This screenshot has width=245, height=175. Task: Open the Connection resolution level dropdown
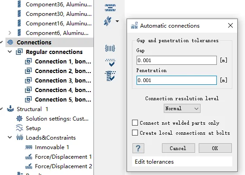(182, 108)
